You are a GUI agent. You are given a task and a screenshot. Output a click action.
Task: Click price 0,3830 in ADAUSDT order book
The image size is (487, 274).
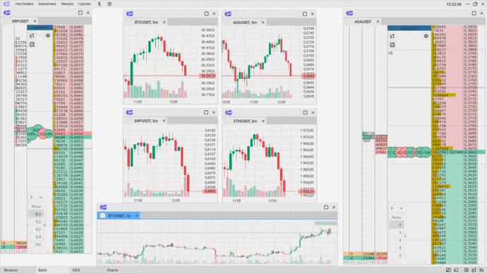point(470,28)
